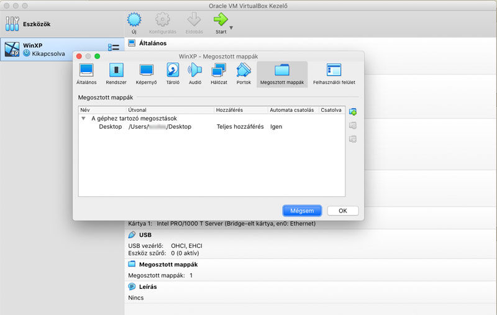
Task: Select the Megosztott mappák tab
Action: click(282, 74)
